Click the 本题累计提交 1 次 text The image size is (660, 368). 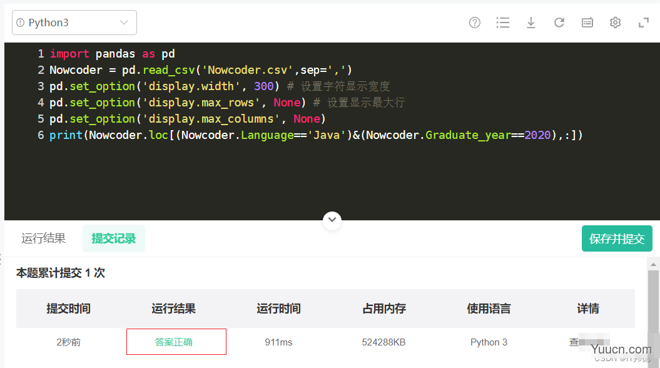61,273
